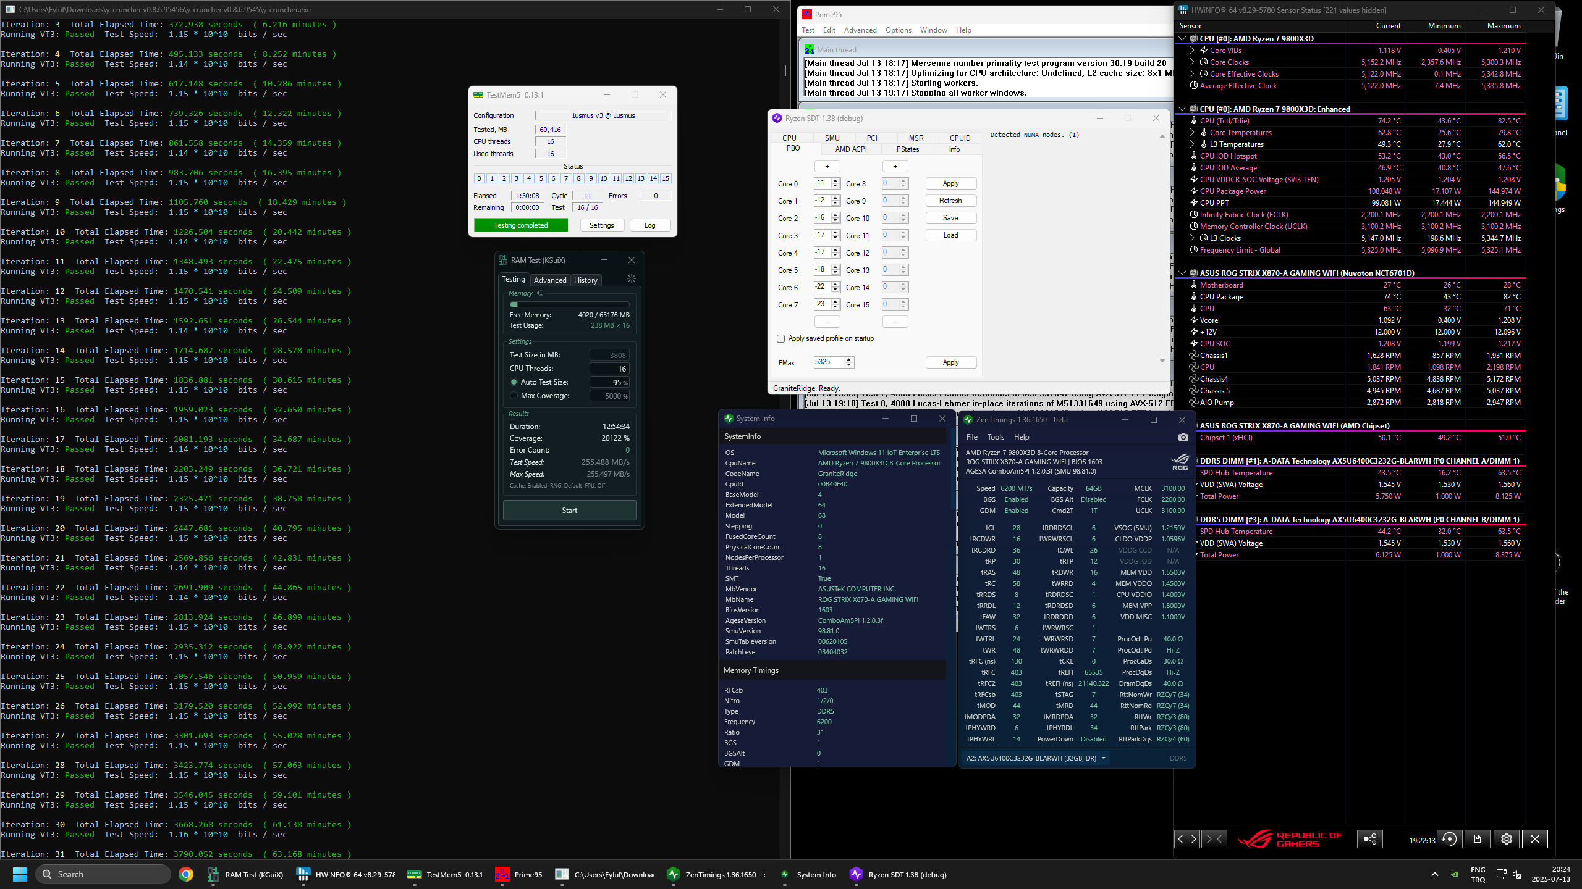Select Auto Test Size radio button
Image resolution: width=1582 pixels, height=889 pixels.
[514, 382]
